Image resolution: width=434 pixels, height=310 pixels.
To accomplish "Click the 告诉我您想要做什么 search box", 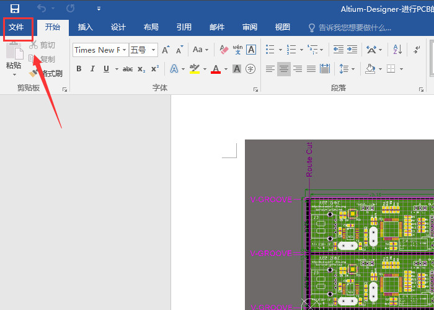I will coord(350,28).
